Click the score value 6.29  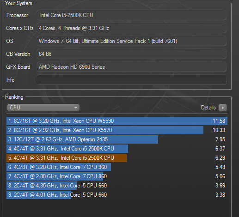tap(220, 158)
